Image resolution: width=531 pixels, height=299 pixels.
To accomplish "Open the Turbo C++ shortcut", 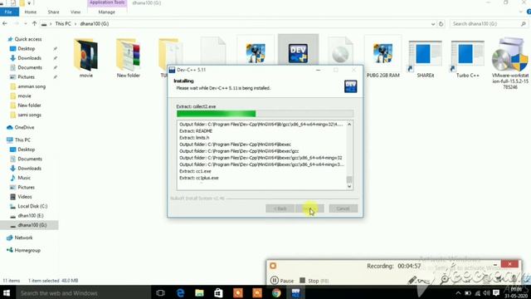I will point(467,57).
